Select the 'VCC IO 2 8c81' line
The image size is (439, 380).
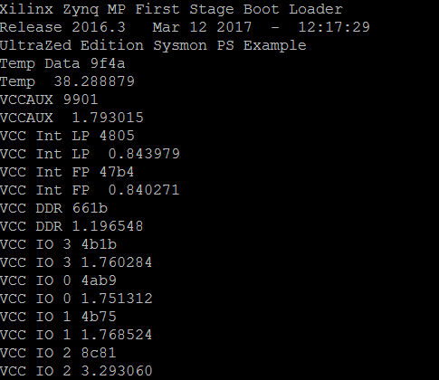tap(58, 353)
